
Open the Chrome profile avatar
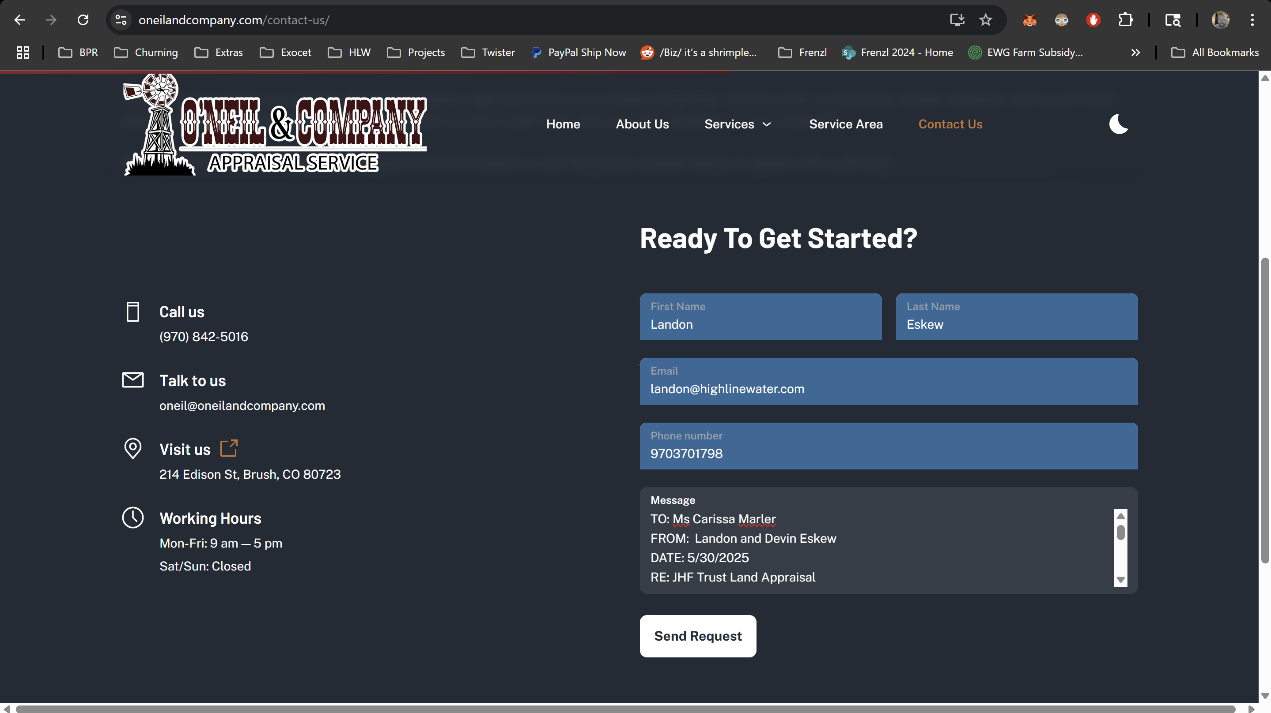[1220, 20]
